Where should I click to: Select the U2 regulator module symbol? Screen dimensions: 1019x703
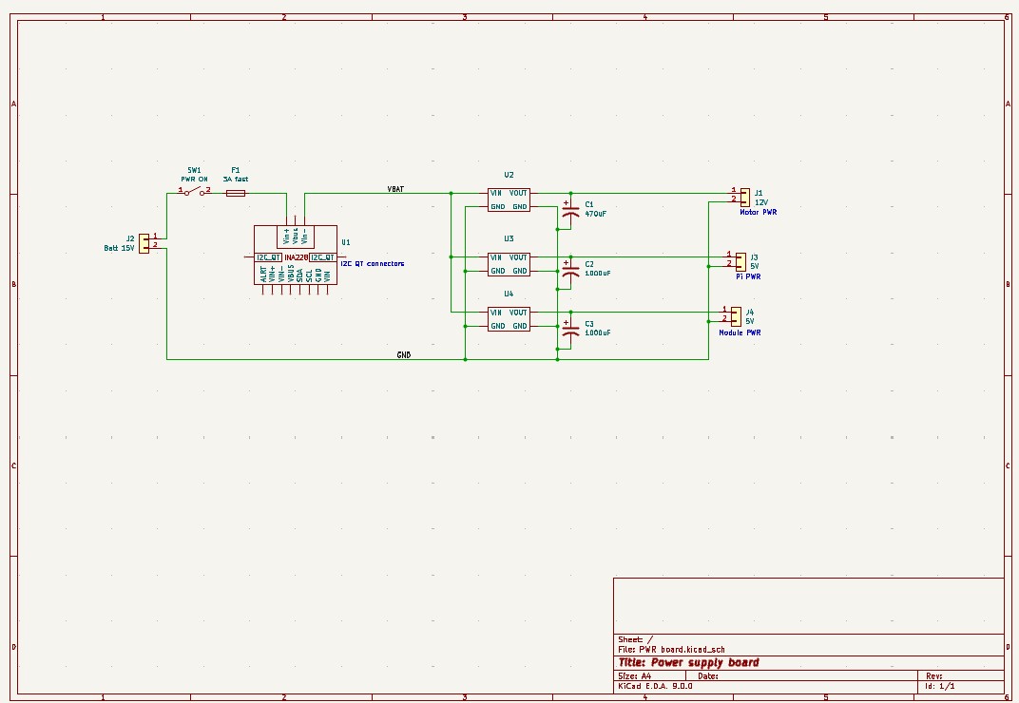(x=509, y=199)
